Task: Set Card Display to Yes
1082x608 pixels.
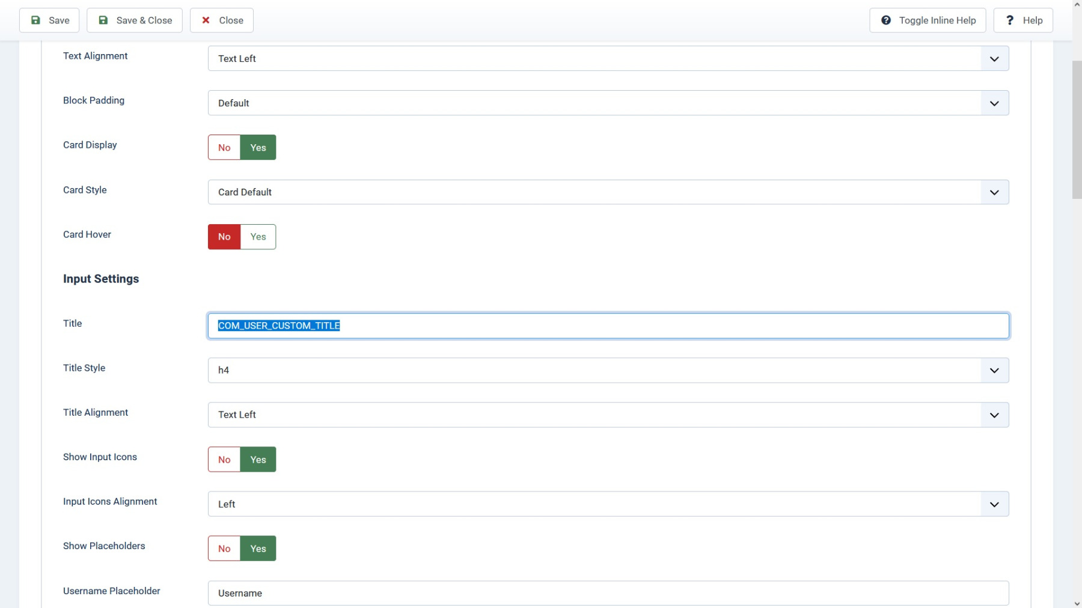Action: [x=258, y=148]
